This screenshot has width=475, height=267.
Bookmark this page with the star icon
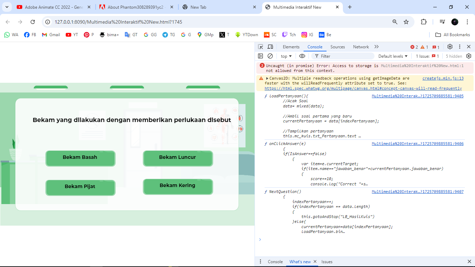[x=406, y=21]
